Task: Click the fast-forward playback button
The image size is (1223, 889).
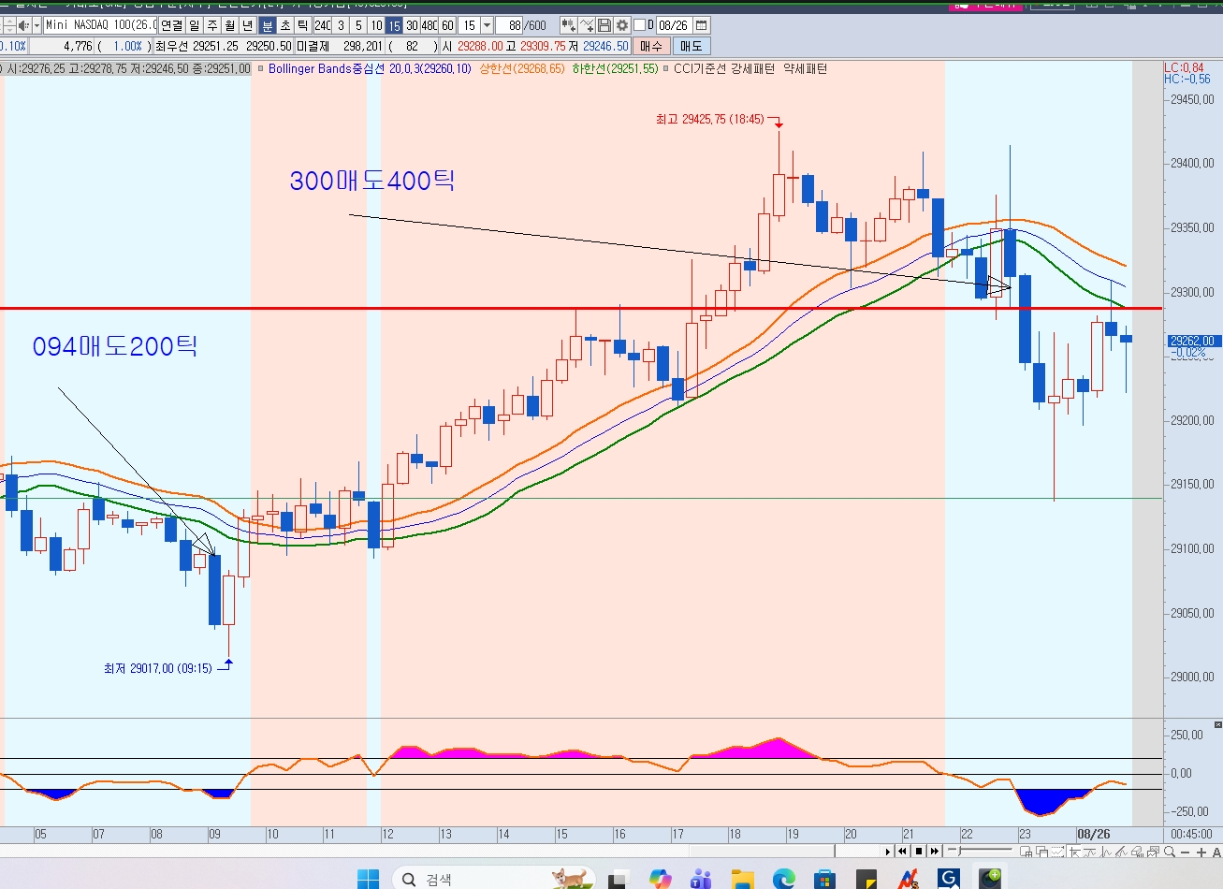Action: [935, 851]
